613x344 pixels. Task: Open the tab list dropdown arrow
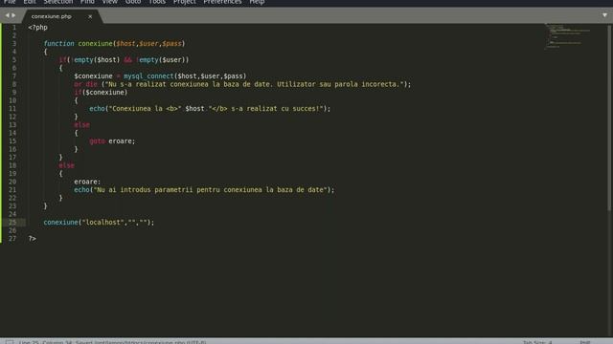click(x=604, y=15)
